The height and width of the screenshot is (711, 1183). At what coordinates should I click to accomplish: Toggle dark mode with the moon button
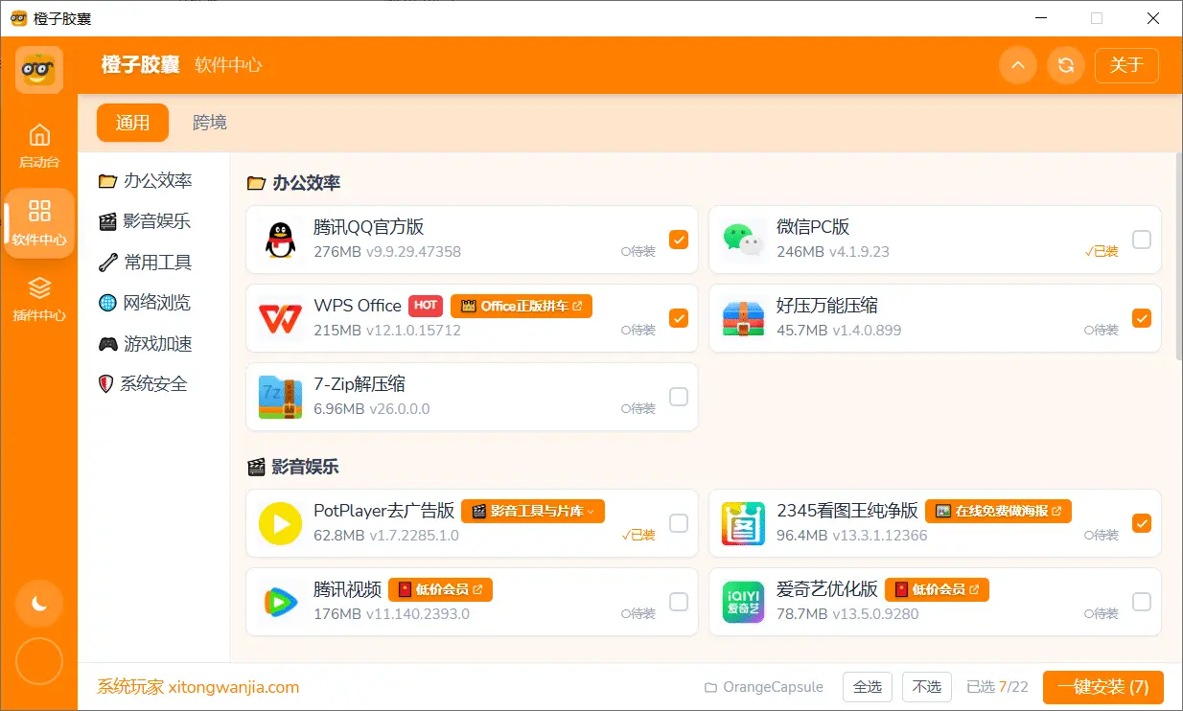[x=39, y=604]
